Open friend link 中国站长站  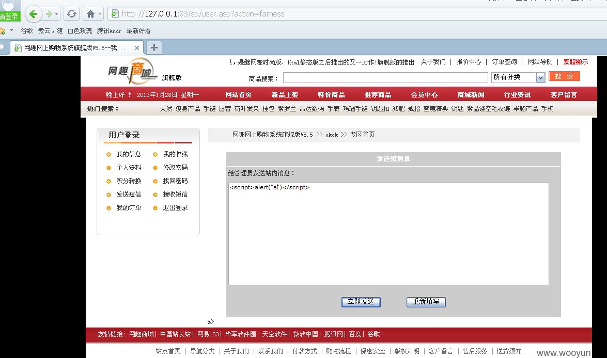(x=175, y=334)
